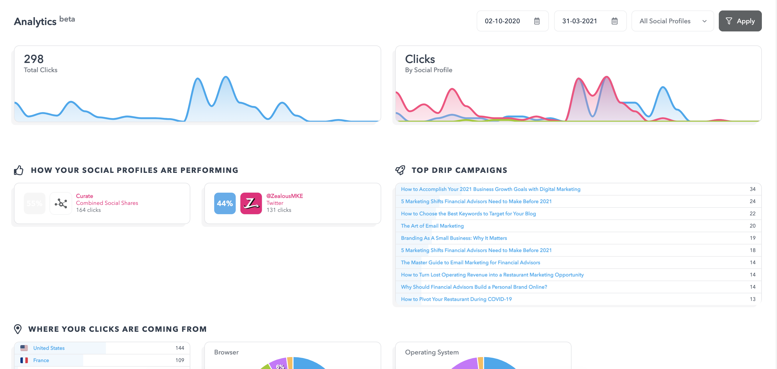
Task: Open the 5 Marketing Shifts campaign with 18 clicks
Action: click(476, 250)
